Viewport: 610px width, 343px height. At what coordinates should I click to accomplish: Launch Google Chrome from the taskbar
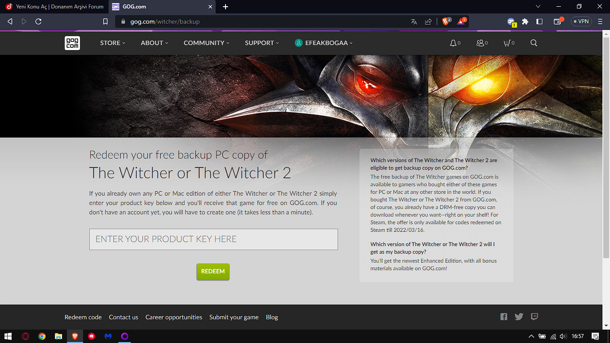coord(42,336)
